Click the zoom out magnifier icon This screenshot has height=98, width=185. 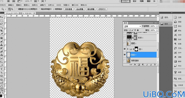12,9
